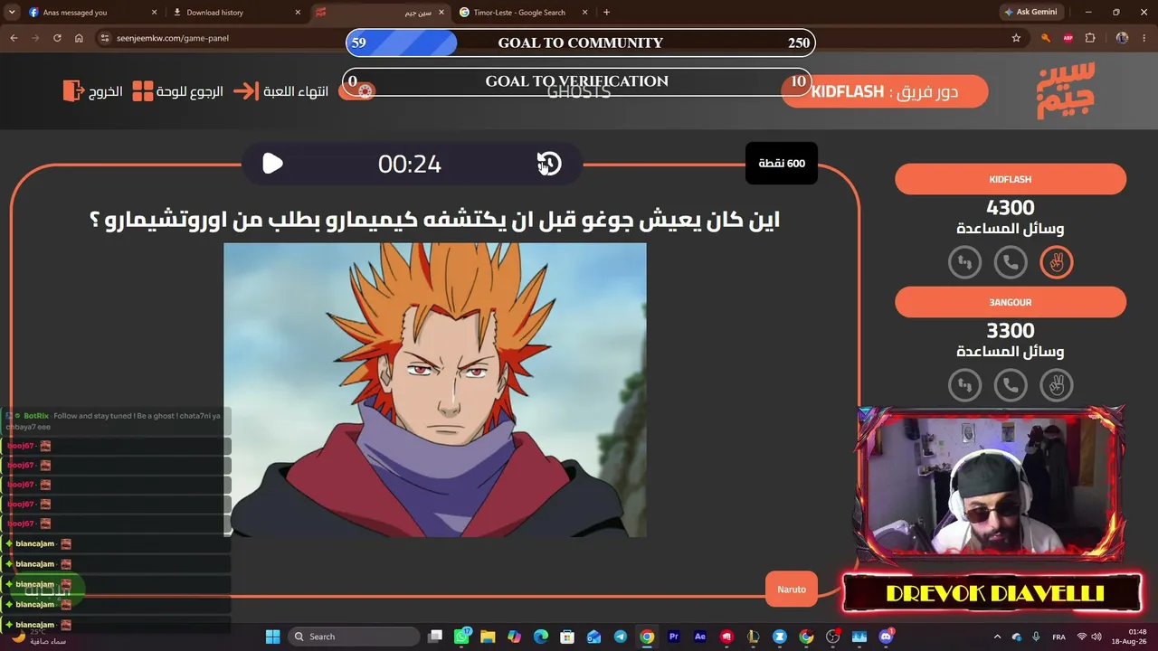Open Discord from the taskbar
Viewport: 1158px width, 651px height.
tap(886, 637)
